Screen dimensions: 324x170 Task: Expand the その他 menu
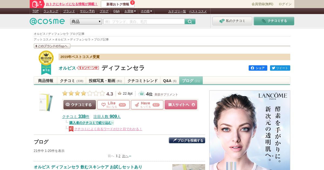click(146, 11)
